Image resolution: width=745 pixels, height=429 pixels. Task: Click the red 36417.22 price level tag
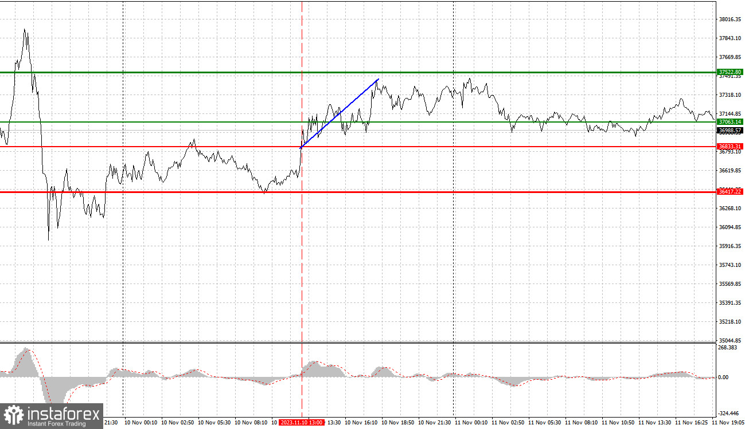tap(730, 192)
